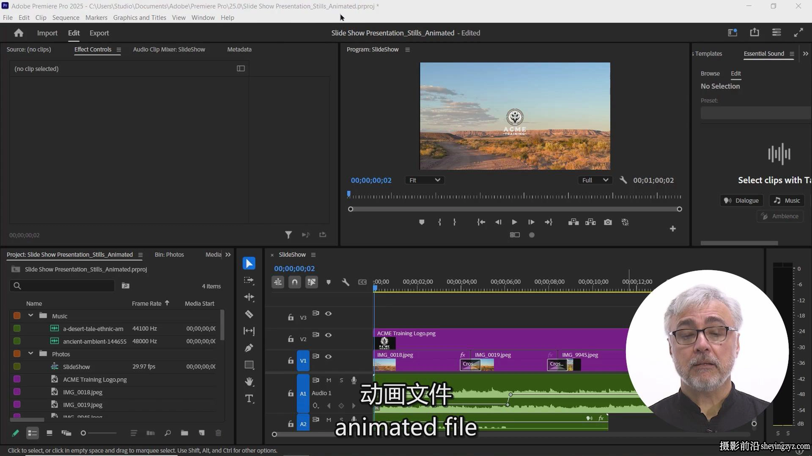Open the Fit zoom level dropdown
Image resolution: width=812 pixels, height=456 pixels.
click(x=425, y=180)
